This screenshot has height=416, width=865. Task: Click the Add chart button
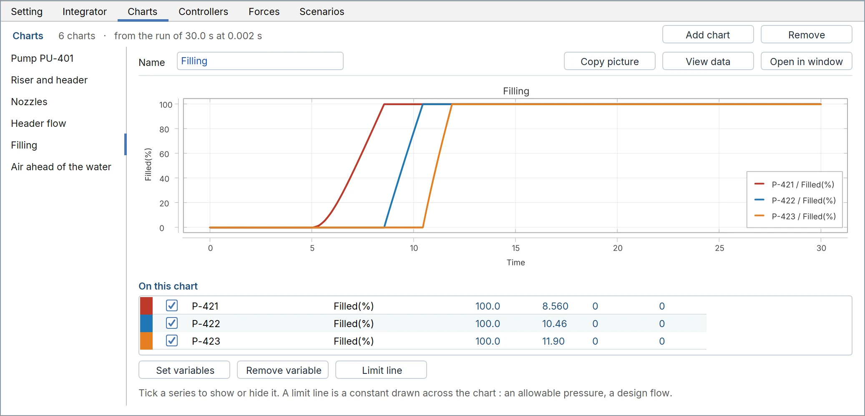708,35
